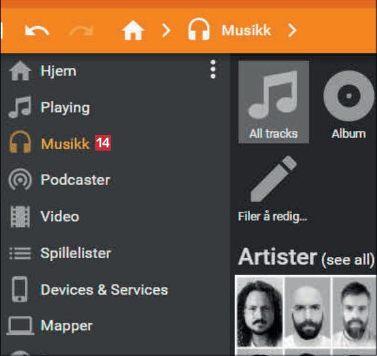Open Filer å redig... pencil item
The width and height of the screenshot is (377, 356).
pos(273,189)
